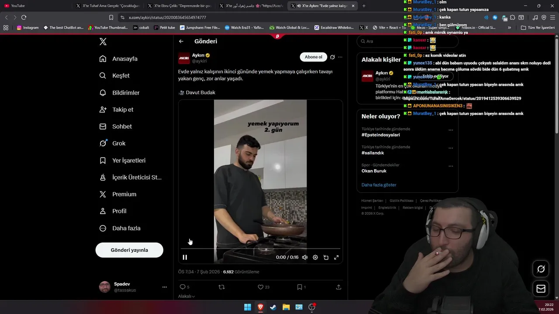Open cobalt bookmark
The image size is (559, 314).
click(x=141, y=27)
